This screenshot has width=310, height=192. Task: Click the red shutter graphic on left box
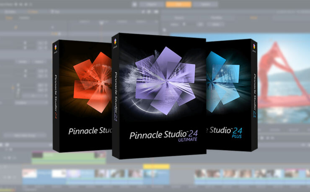pos(93,82)
